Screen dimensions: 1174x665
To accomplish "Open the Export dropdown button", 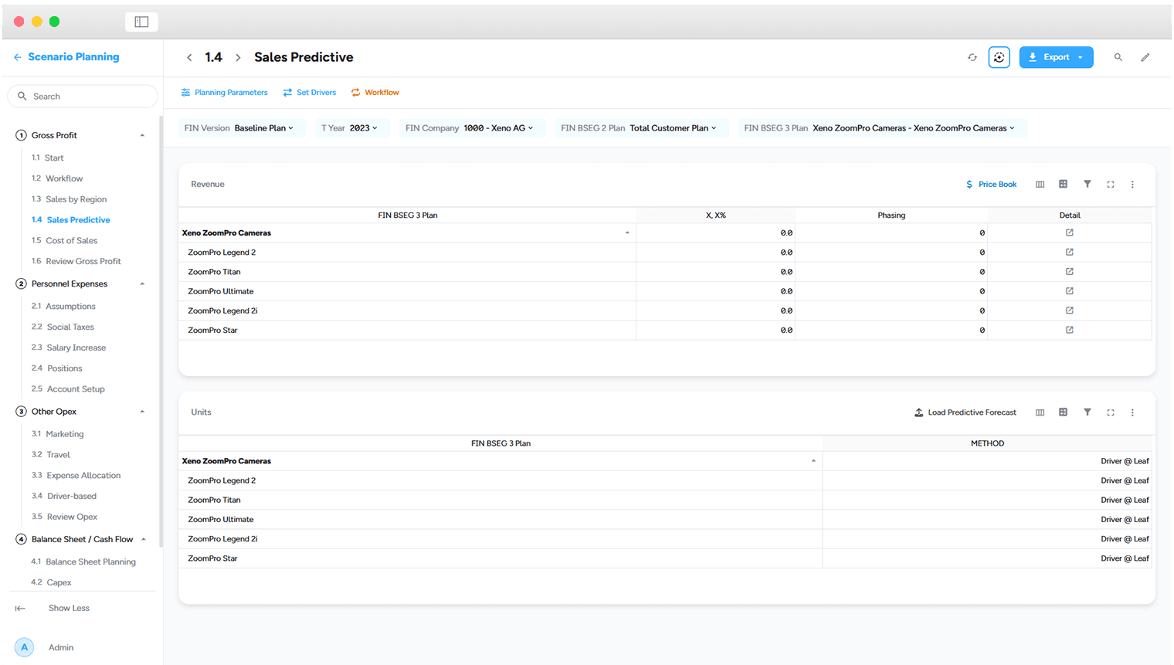I will point(1056,57).
